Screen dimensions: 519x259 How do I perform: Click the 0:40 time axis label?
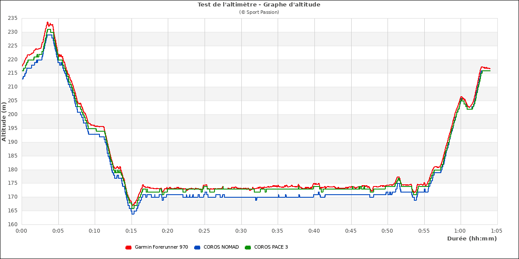(314, 231)
